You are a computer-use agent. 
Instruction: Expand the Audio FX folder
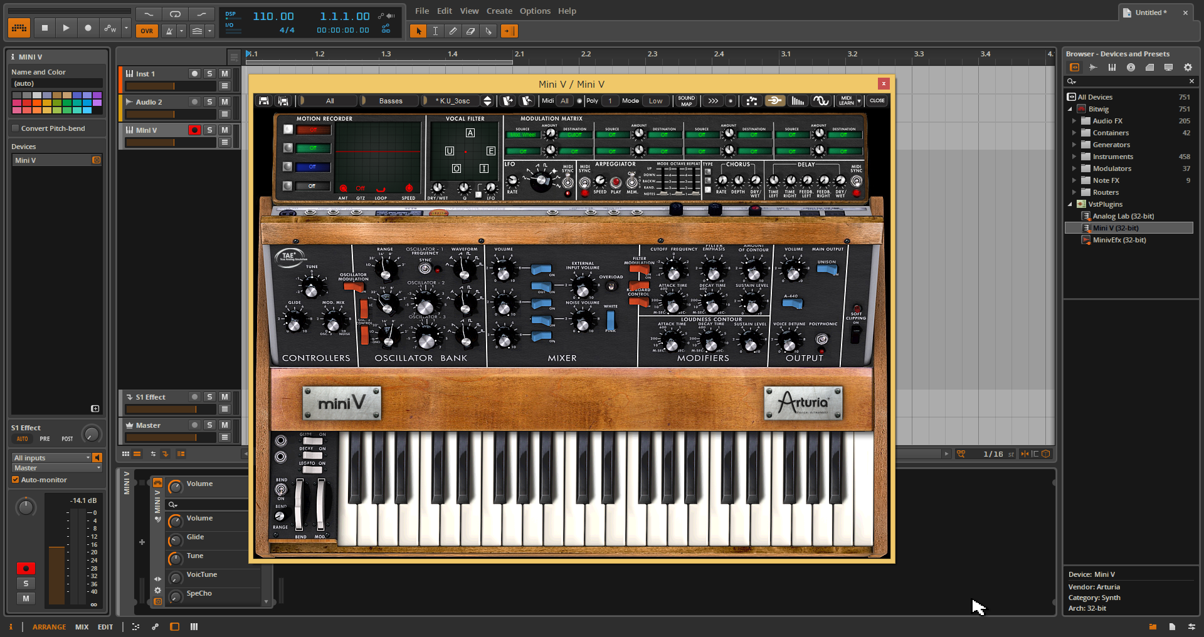point(1074,121)
